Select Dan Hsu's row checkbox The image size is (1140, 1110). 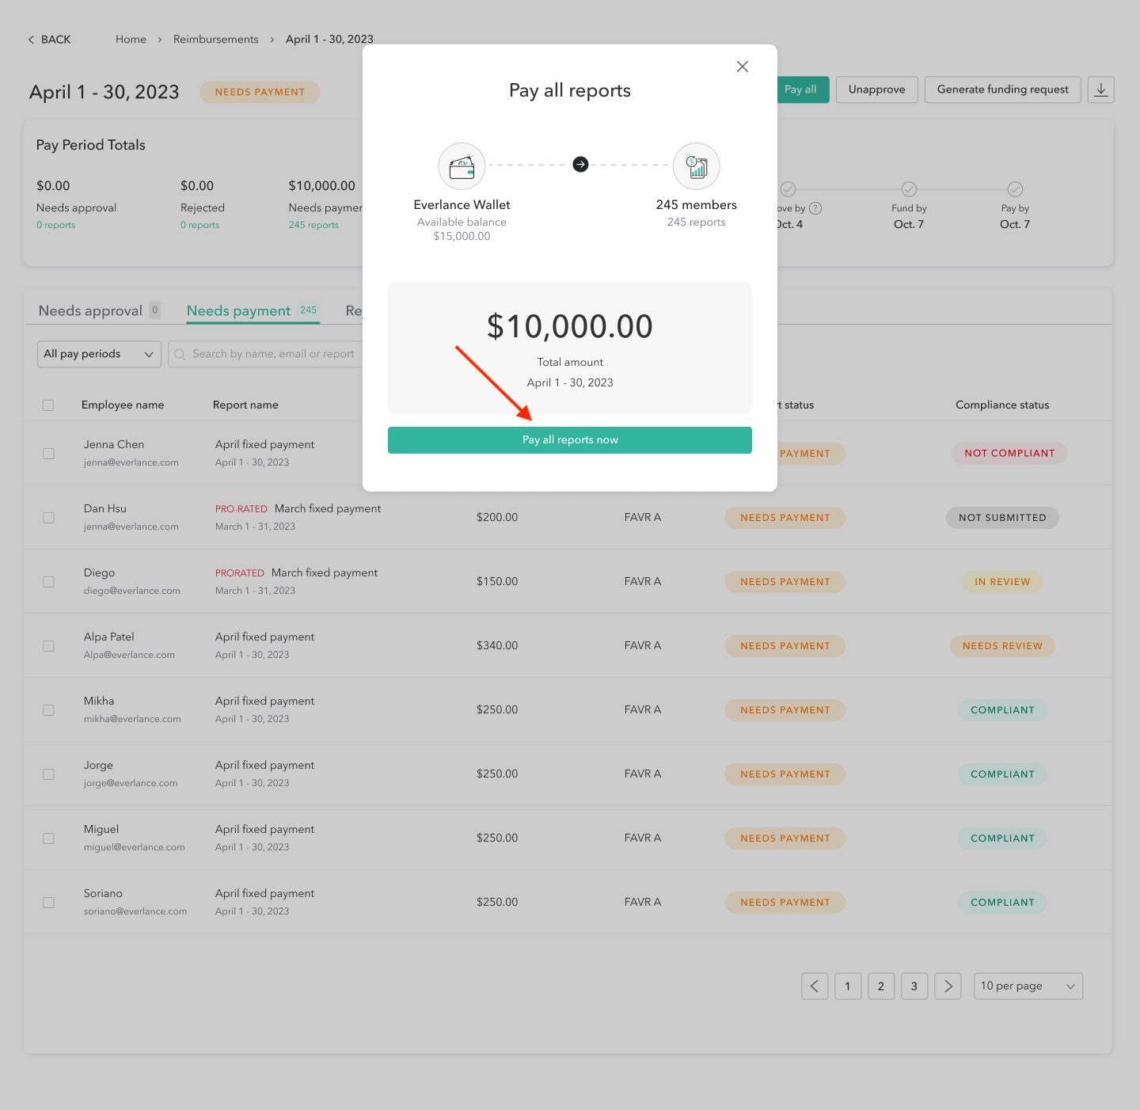click(x=48, y=518)
